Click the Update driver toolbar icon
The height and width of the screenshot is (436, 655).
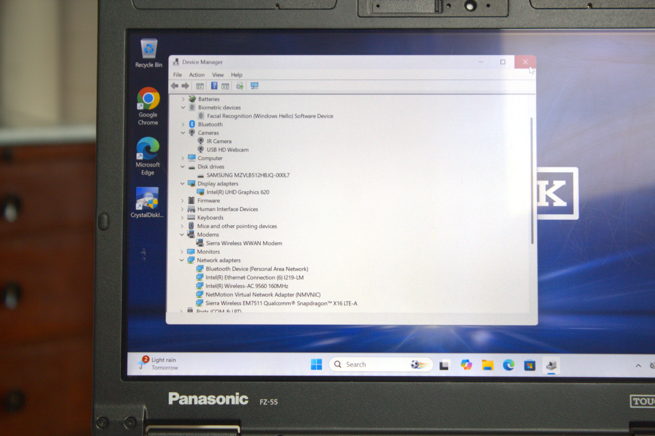[239, 86]
